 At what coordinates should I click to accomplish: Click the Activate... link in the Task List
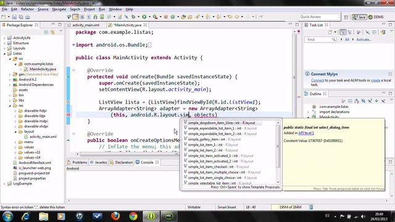pos(364,39)
